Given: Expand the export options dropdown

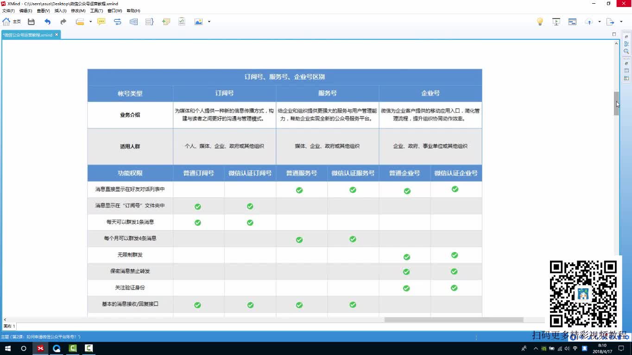Looking at the screenshot, I should click(x=621, y=21).
